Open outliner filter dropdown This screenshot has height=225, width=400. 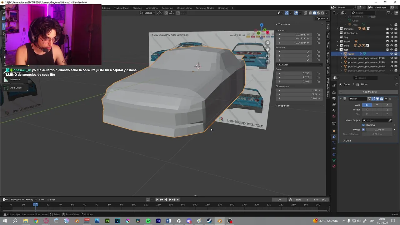click(389, 13)
